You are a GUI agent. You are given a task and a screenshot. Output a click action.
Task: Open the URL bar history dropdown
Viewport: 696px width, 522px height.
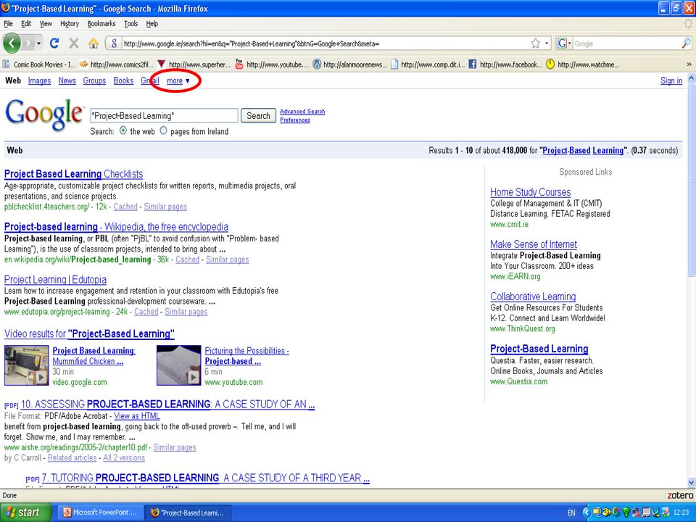[x=547, y=43]
